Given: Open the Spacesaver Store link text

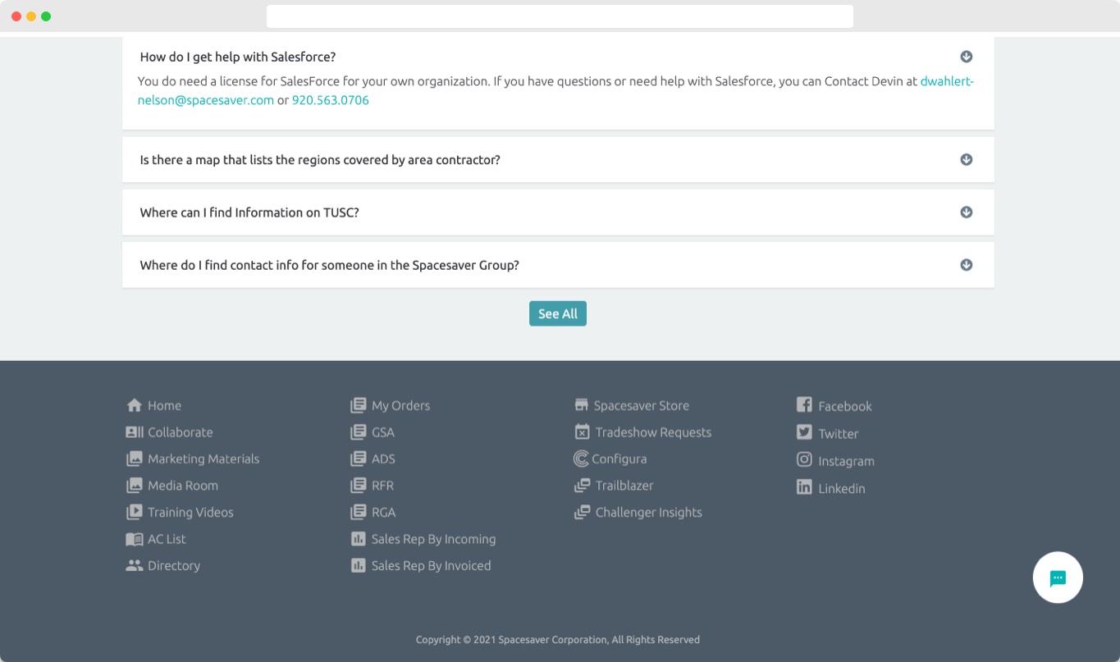Looking at the screenshot, I should click(642, 405).
